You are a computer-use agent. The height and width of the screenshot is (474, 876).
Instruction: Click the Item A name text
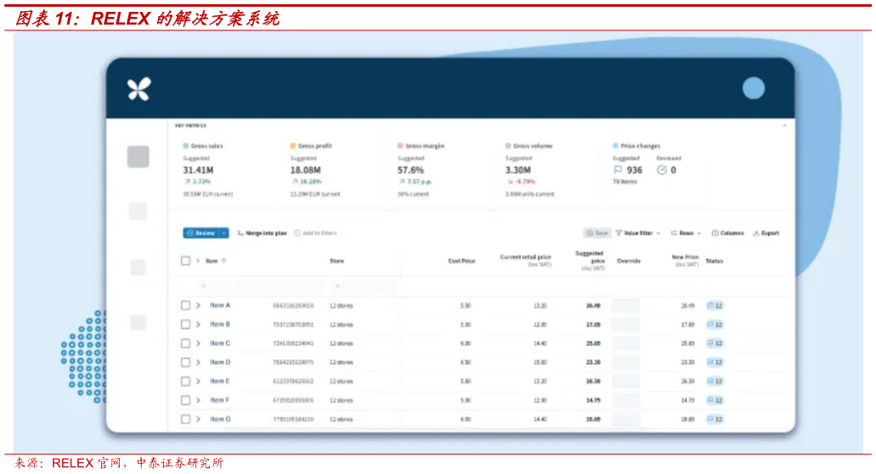[x=220, y=305]
